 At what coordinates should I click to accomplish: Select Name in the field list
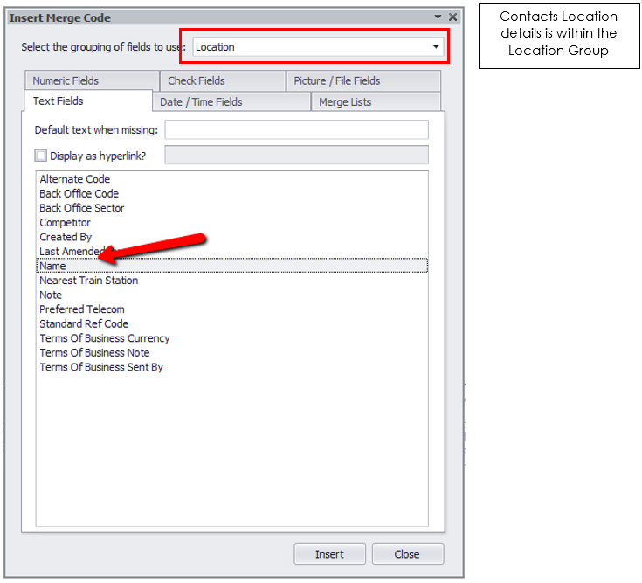point(52,266)
